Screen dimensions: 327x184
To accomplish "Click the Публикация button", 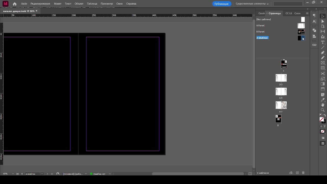I will (x=221, y=4).
